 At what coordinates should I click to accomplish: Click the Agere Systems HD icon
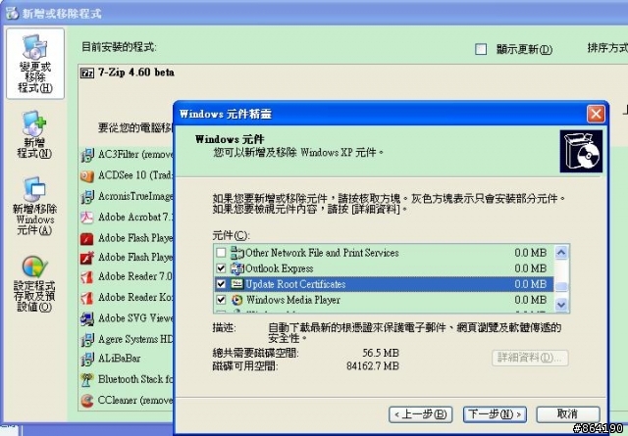click(x=87, y=340)
